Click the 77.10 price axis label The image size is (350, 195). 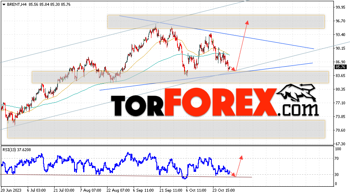pyautogui.click(x=340, y=103)
